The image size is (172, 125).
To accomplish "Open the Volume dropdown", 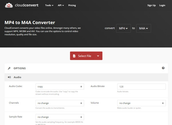I will tap(141, 103).
